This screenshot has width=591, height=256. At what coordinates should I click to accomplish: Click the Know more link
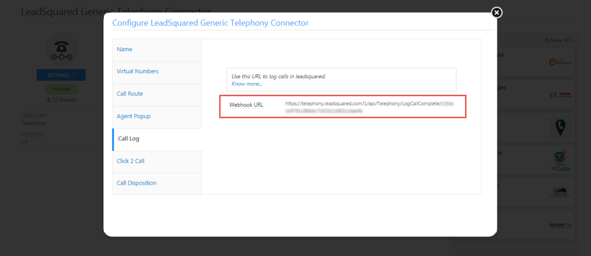pos(246,83)
